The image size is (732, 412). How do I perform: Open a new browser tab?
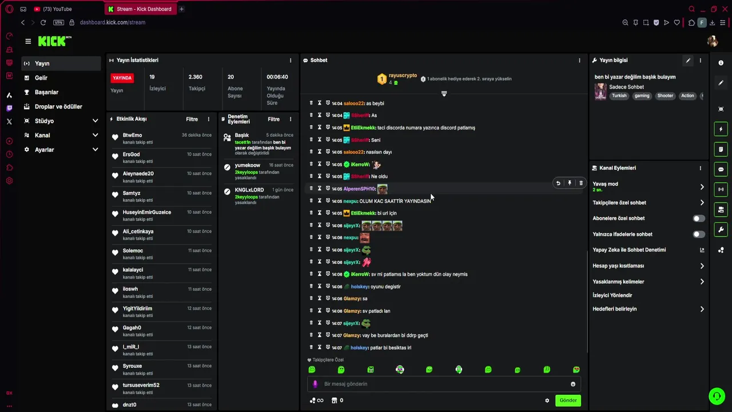181,9
